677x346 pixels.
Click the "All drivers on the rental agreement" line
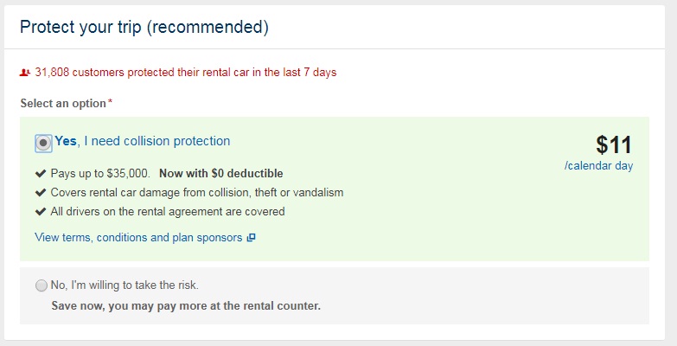click(168, 211)
